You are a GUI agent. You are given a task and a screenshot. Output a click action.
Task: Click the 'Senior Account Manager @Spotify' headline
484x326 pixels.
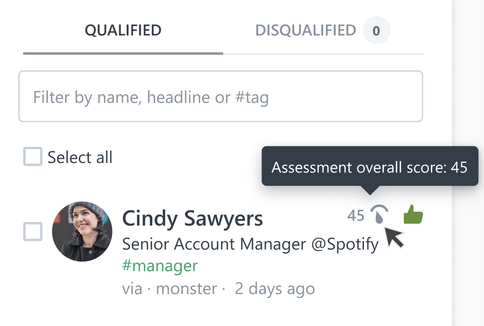251,244
